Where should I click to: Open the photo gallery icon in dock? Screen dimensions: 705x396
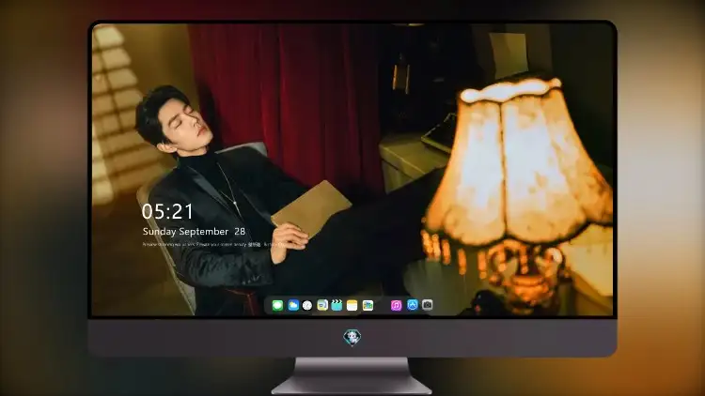368,305
